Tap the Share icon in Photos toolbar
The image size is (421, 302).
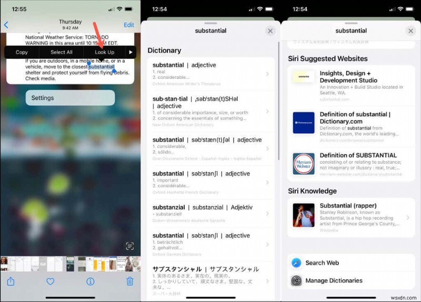11,281
